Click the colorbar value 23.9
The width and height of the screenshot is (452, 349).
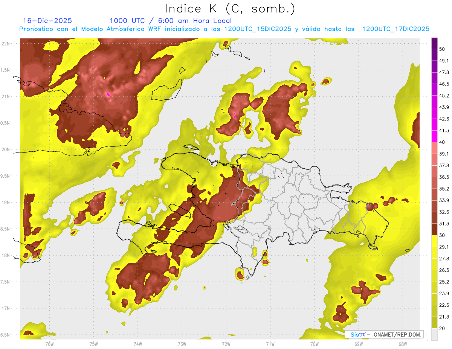pos(444,293)
